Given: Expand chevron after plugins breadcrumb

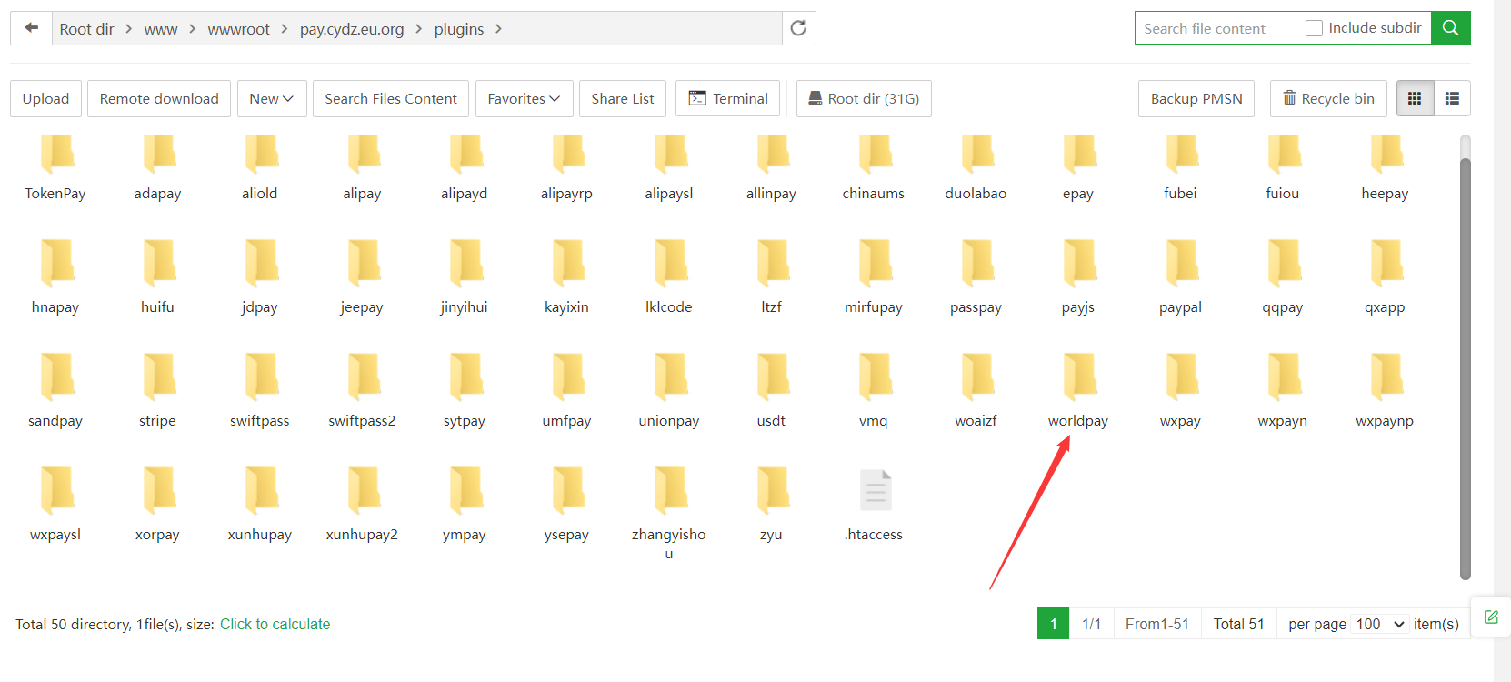Looking at the screenshot, I should click(498, 29).
